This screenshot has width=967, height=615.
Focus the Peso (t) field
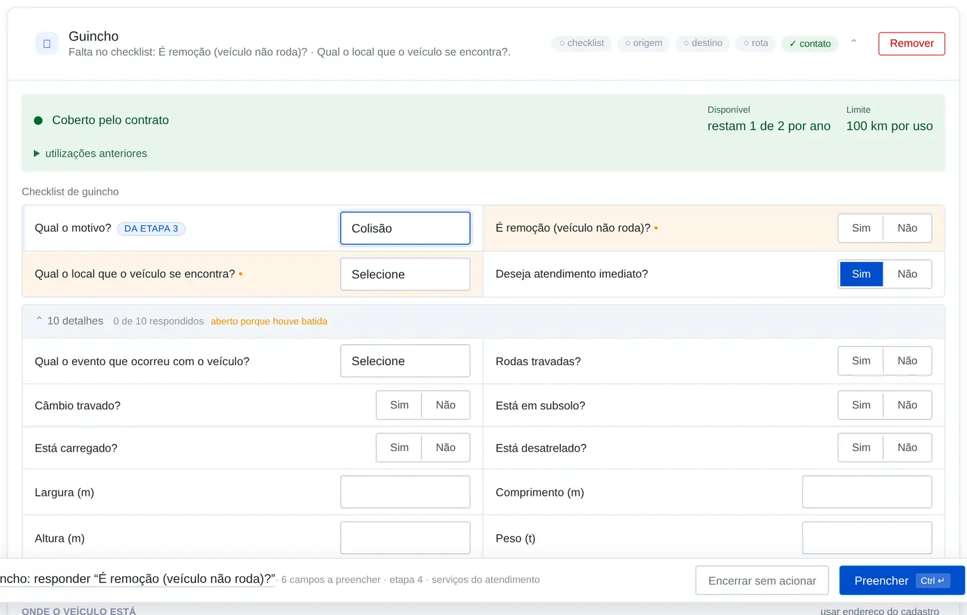[x=867, y=538]
